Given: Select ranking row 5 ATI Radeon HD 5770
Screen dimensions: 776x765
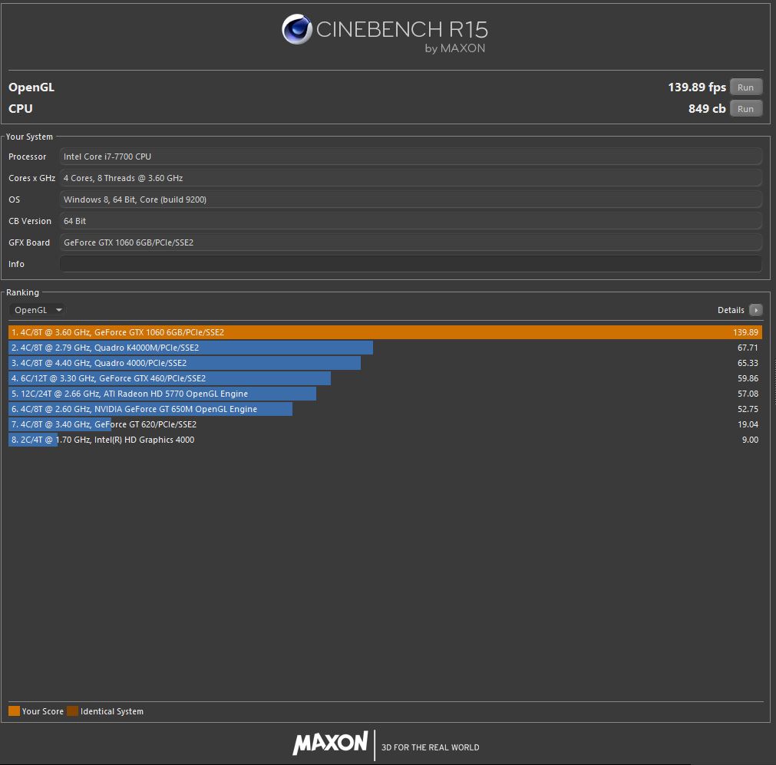Looking at the screenshot, I should pos(385,394).
